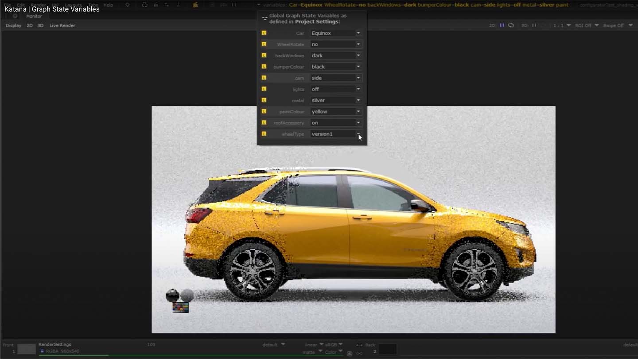Click the Display menu button
Image resolution: width=638 pixels, height=359 pixels.
click(13, 26)
